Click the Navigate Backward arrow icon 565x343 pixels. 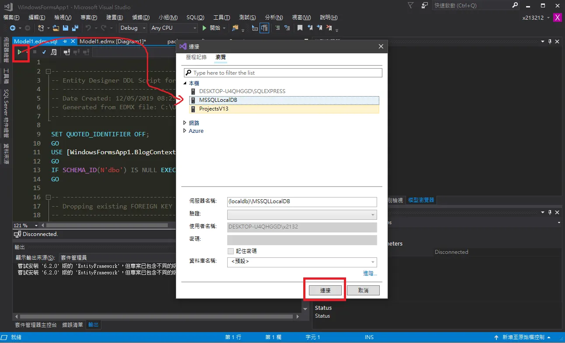pyautogui.click(x=13, y=28)
